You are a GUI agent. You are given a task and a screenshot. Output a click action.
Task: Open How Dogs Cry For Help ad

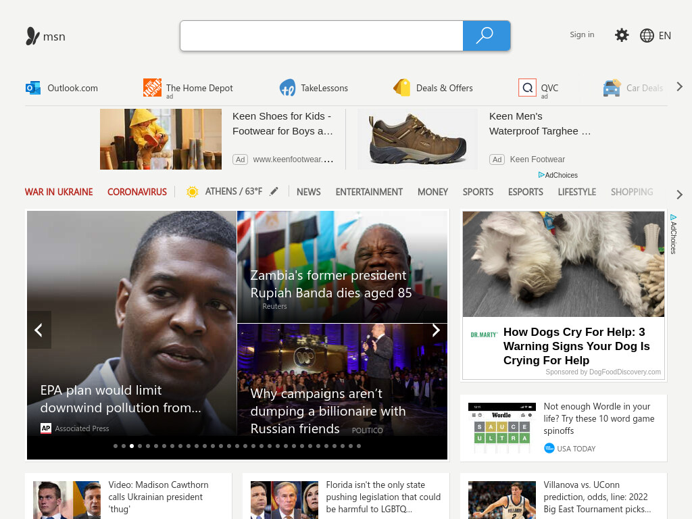tap(576, 346)
